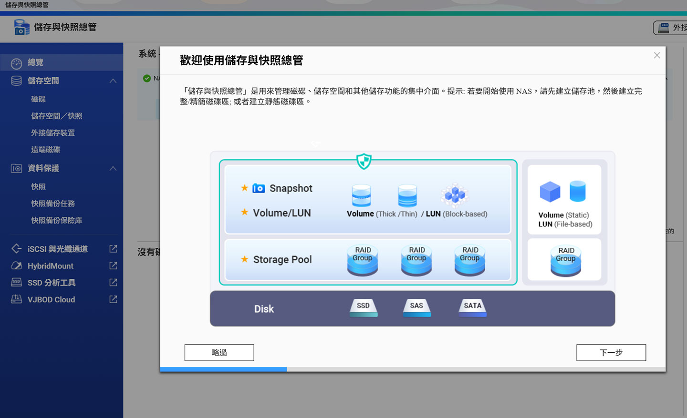This screenshot has height=418, width=687.
Task: Click the 歡迎使用儲存與快照總管 dialog heading
Action: [x=241, y=61]
